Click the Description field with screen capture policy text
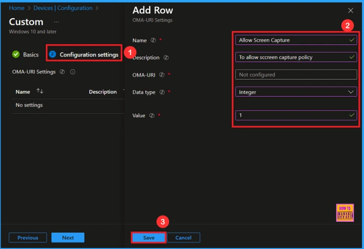The width and height of the screenshot is (364, 249). coord(296,57)
